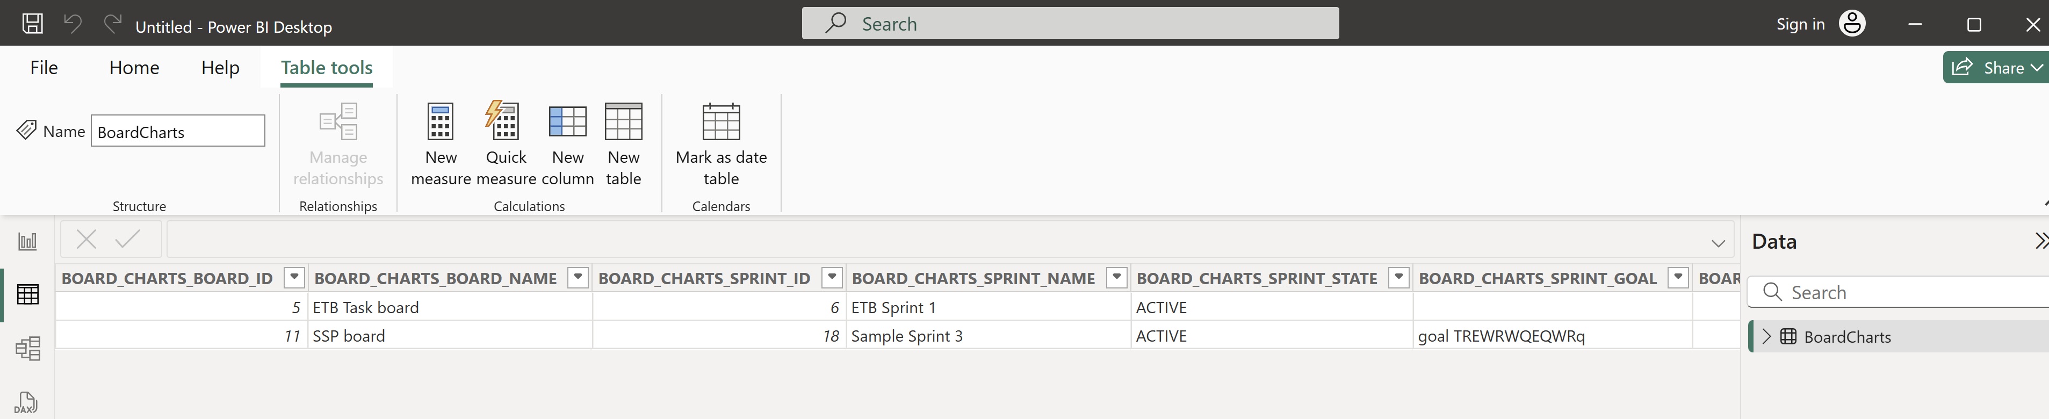
Task: Open DAX query view icon
Action: [x=26, y=402]
